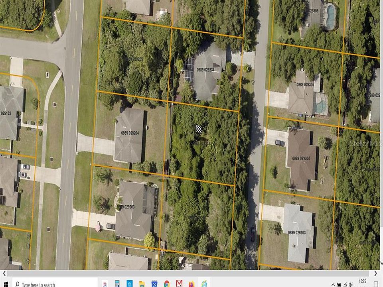Open the volume control in system tray

[x=351, y=285]
